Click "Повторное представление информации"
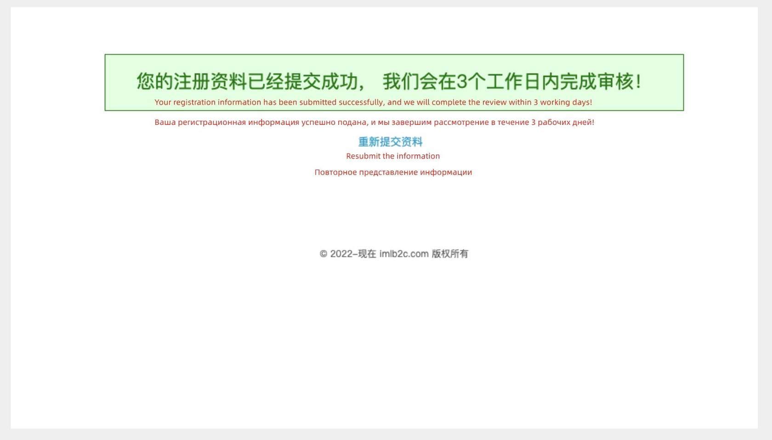Image resolution: width=772 pixels, height=440 pixels. [x=393, y=172]
